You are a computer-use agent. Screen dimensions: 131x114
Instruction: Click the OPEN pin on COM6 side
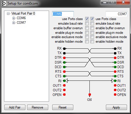coord(64,95)
